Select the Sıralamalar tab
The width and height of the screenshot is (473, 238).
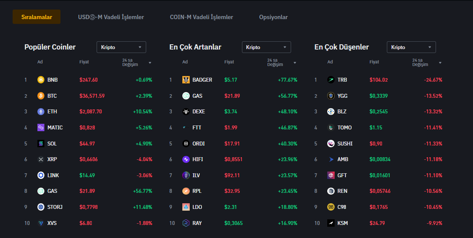37,17
